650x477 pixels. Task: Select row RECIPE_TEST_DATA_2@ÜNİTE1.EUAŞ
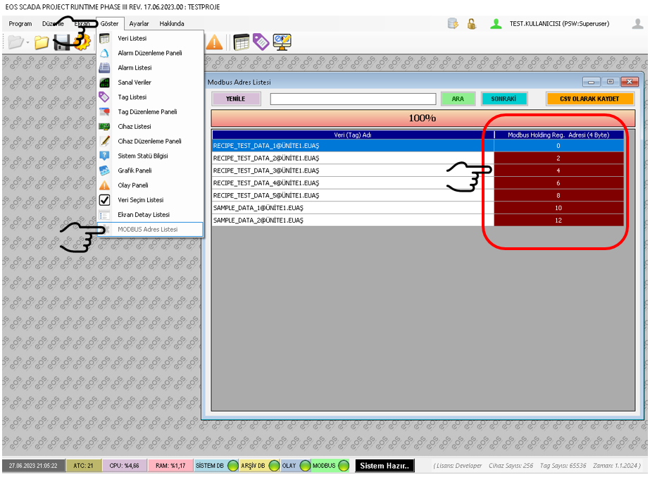tap(418, 158)
